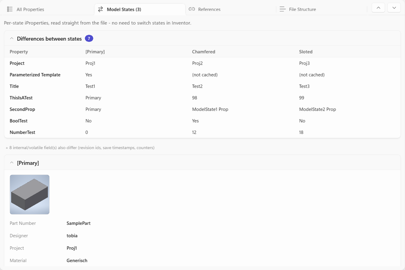This screenshot has height=270, width=405.
Task: Click the down-chevron navigation button
Action: pos(394,8)
